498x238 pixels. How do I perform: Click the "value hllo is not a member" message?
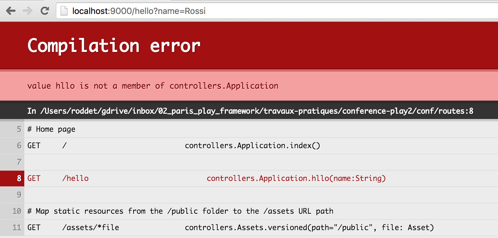click(153, 86)
